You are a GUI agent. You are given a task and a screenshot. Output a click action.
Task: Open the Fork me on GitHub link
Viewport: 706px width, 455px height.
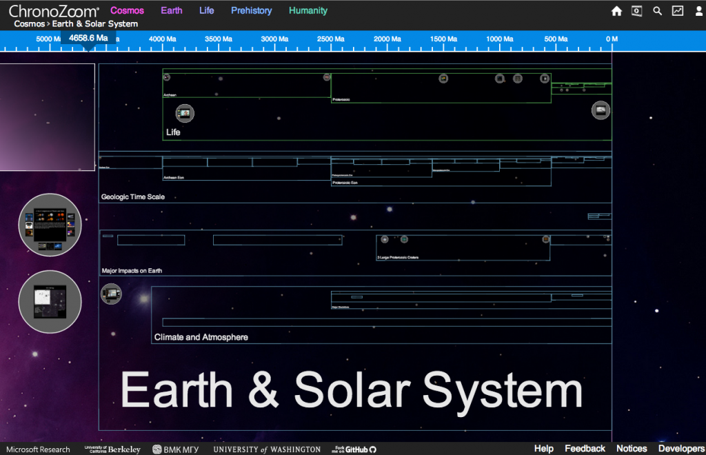tap(354, 449)
